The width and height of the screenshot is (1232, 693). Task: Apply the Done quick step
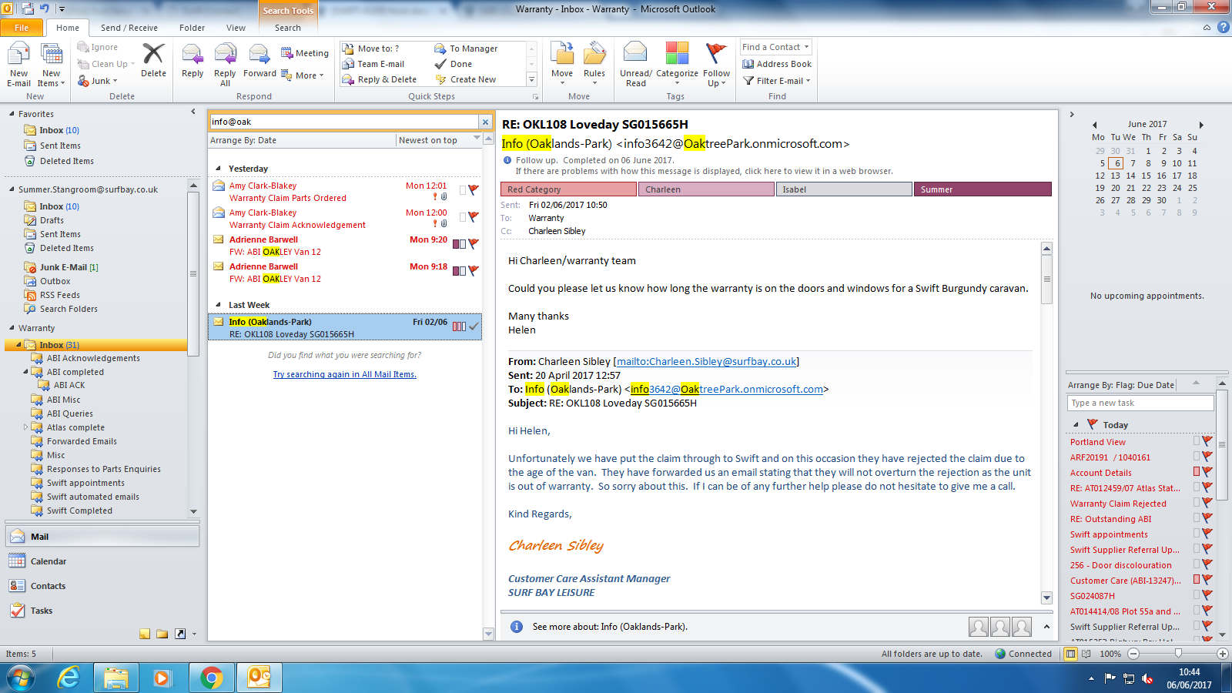tap(454, 64)
